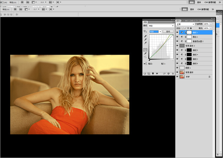Open the Layers panel flyout menu icon
The height and width of the screenshot is (158, 223).
[x=213, y=21]
